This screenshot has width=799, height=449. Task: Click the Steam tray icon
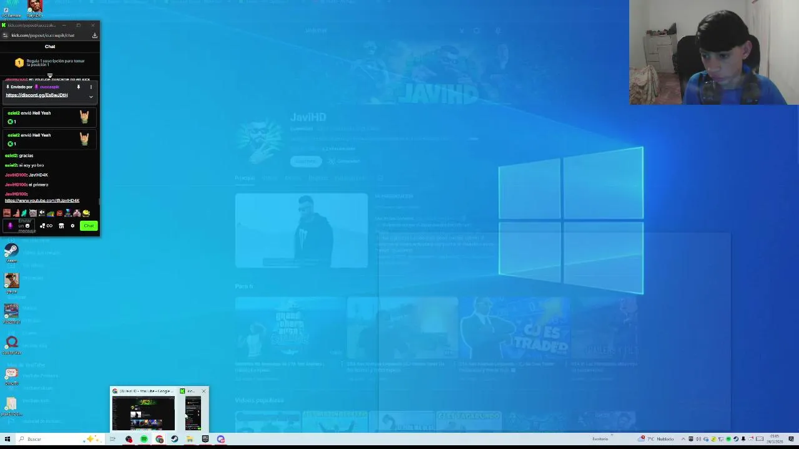click(736, 439)
